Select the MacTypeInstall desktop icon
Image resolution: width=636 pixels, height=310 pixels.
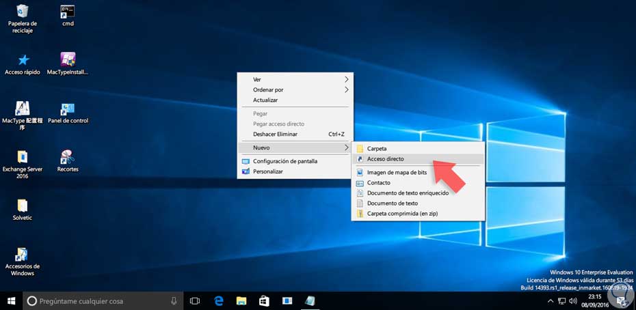[68, 64]
